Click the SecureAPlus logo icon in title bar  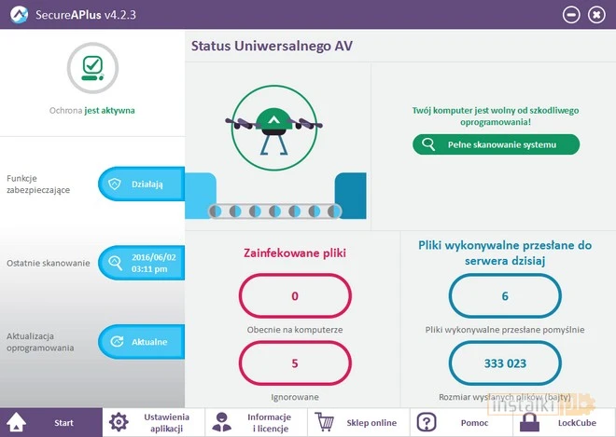tap(17, 14)
